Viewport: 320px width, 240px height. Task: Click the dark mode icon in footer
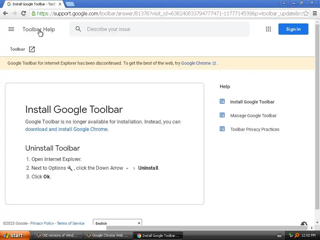[304, 223]
